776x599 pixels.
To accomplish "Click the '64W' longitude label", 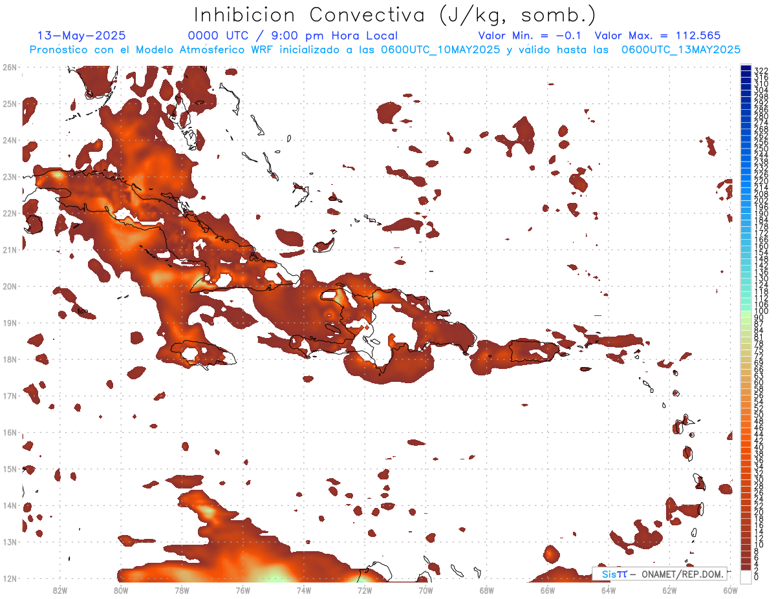I will 609,590.
